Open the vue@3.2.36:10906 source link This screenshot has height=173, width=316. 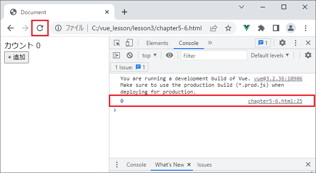coord(278,78)
